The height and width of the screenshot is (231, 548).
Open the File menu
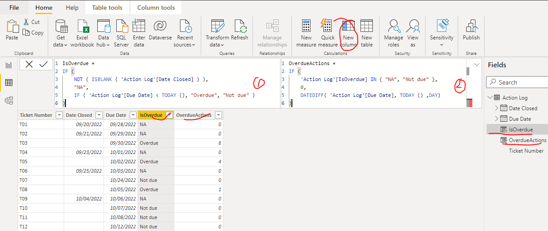14,8
